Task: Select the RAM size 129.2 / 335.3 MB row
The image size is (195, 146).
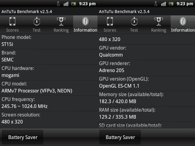Action: click(146, 114)
